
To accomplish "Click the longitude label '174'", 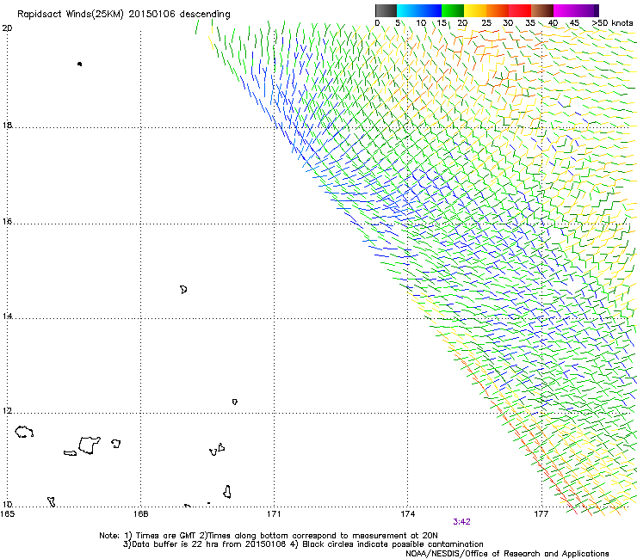I will [407, 514].
